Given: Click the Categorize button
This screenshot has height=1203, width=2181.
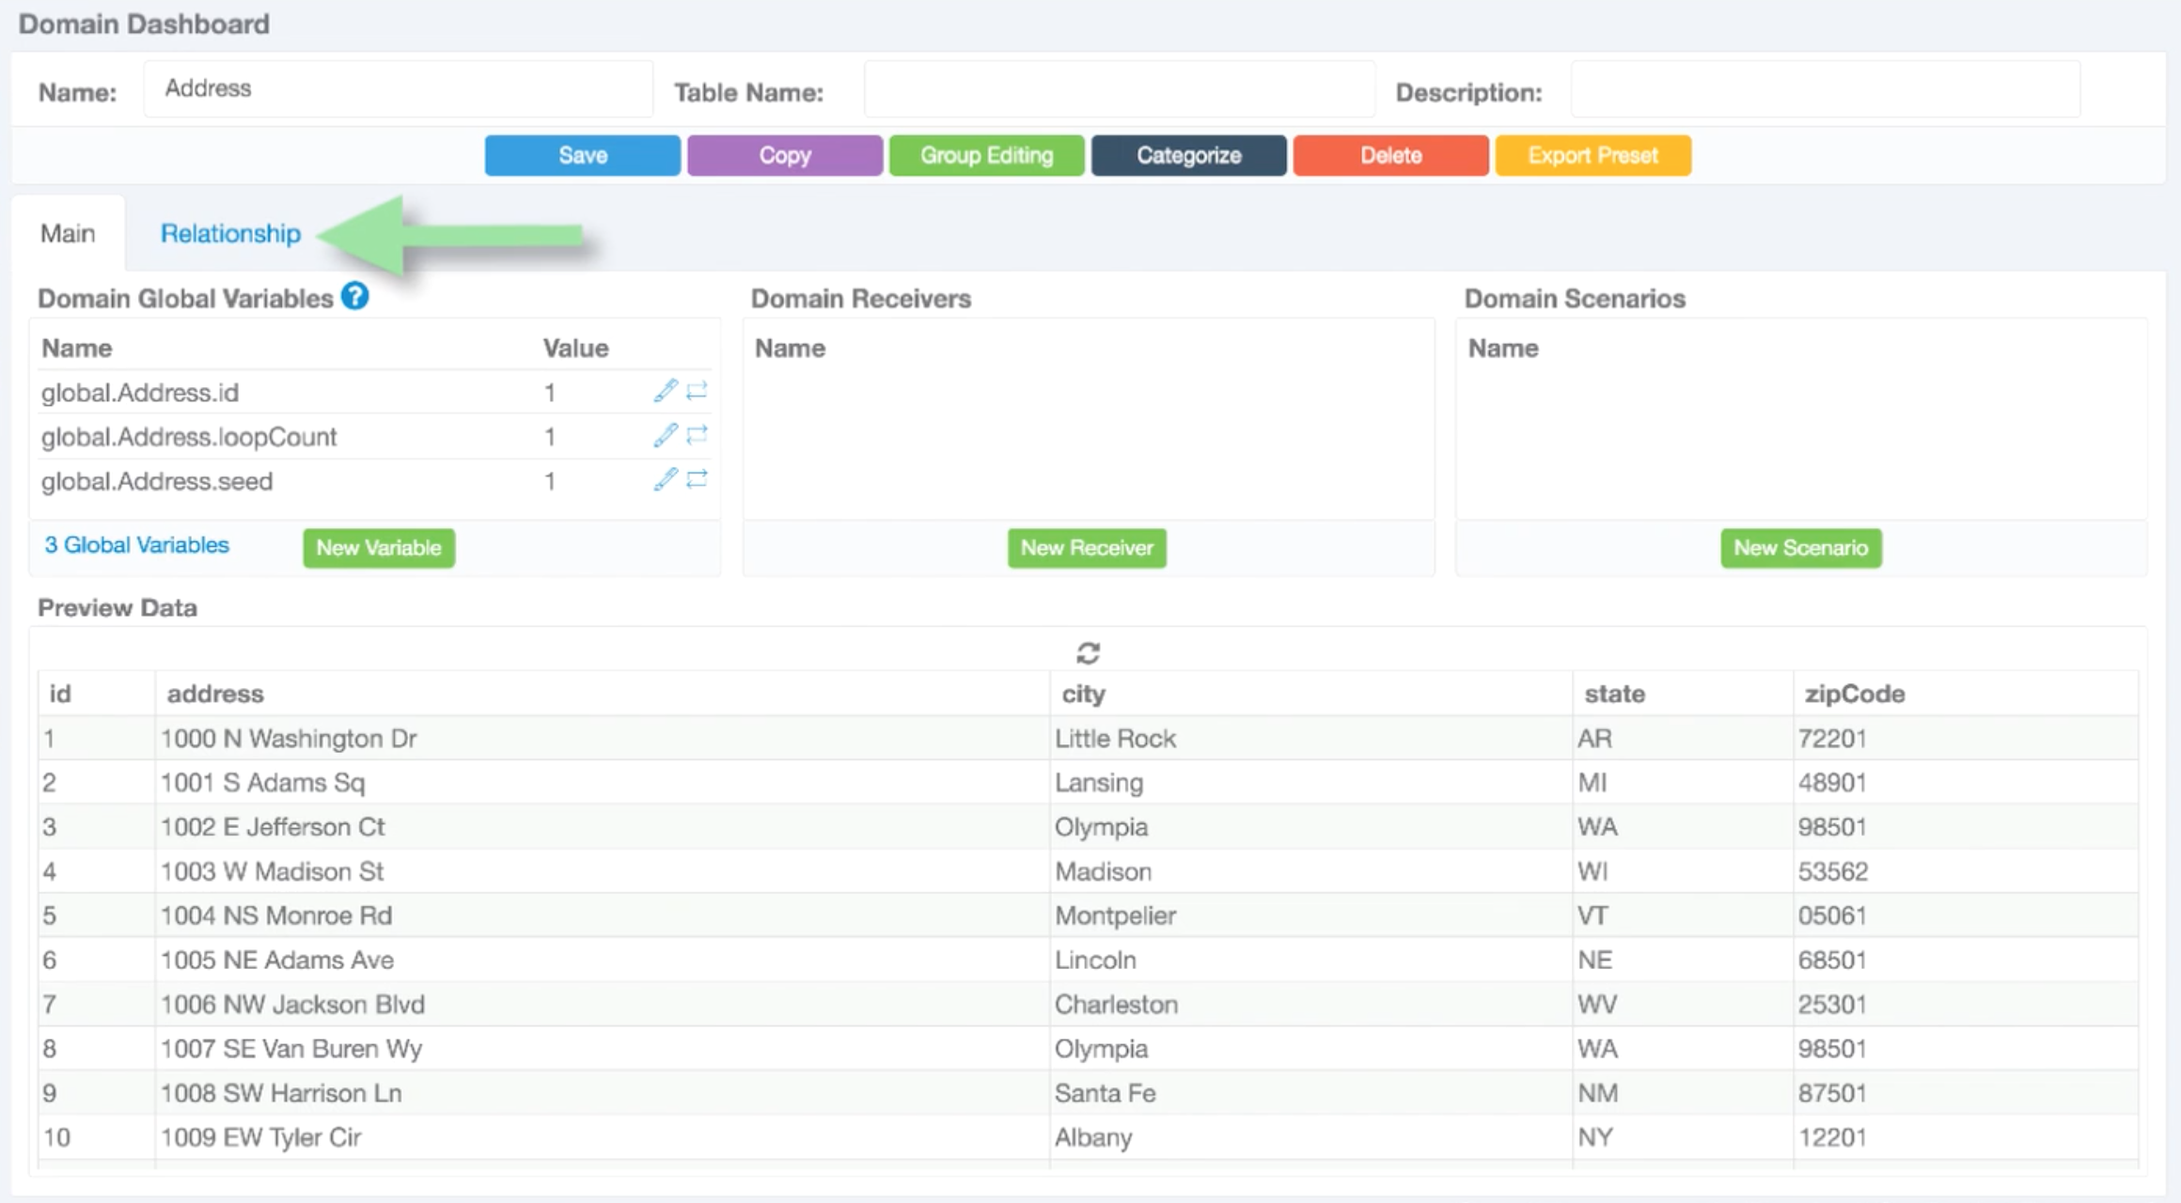Looking at the screenshot, I should tap(1188, 155).
